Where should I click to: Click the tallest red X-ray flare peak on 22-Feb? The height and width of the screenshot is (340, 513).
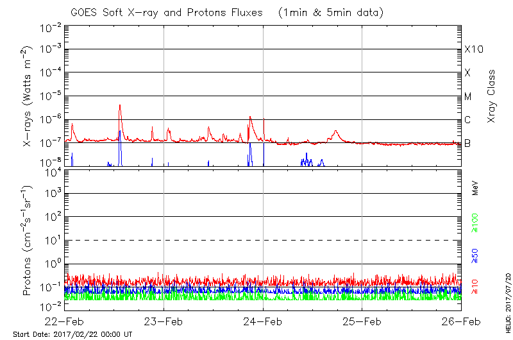click(x=119, y=106)
